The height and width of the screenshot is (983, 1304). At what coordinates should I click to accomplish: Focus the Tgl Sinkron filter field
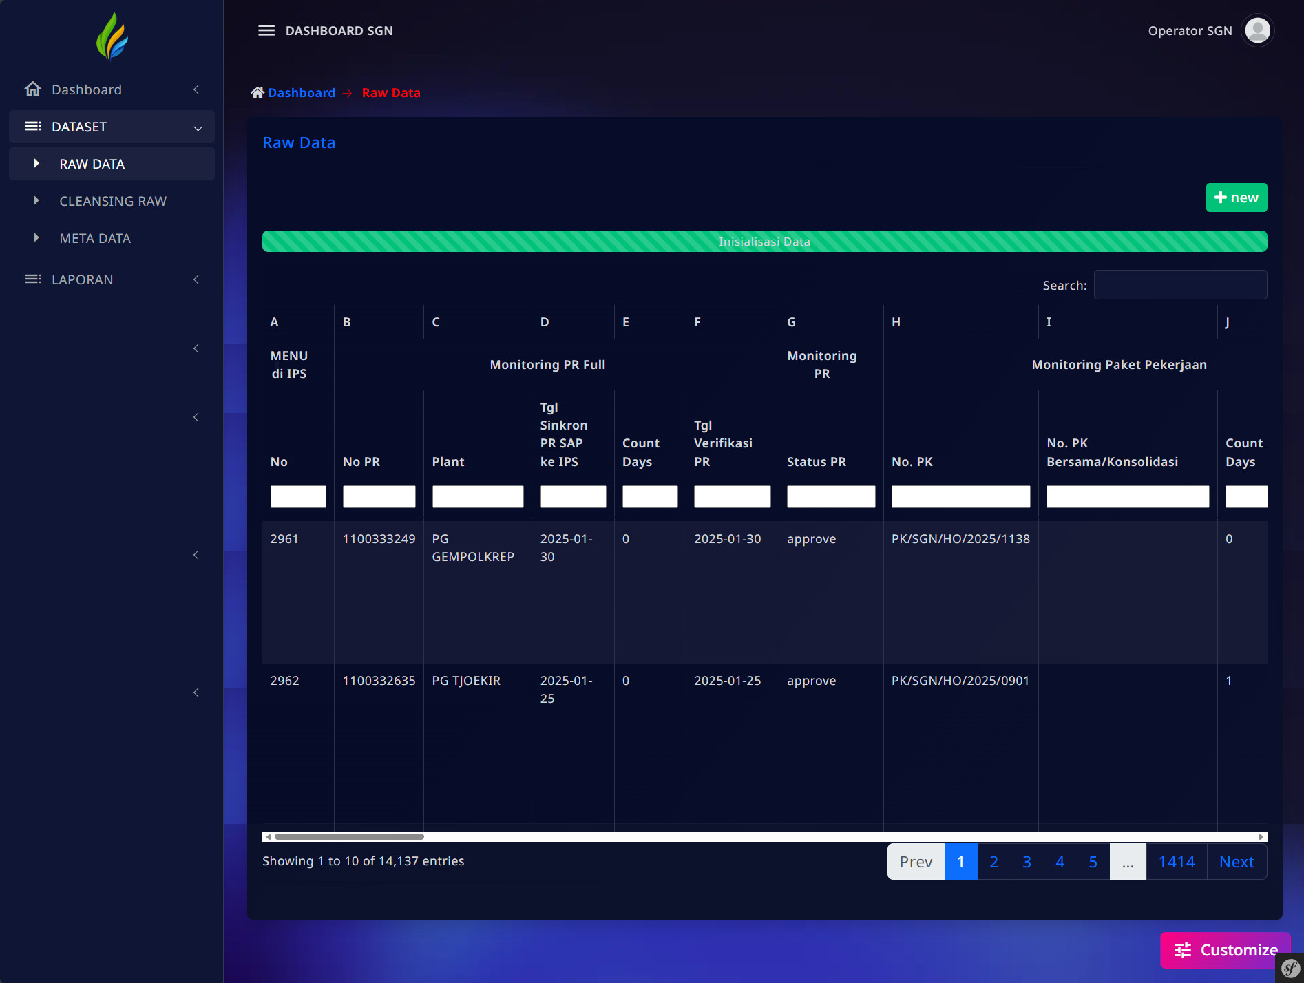pyautogui.click(x=574, y=496)
